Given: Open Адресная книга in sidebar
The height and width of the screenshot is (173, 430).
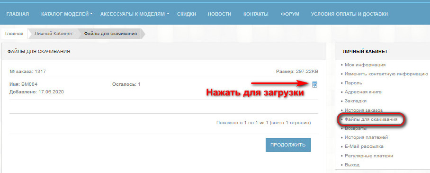Looking at the screenshot, I should tap(363, 92).
